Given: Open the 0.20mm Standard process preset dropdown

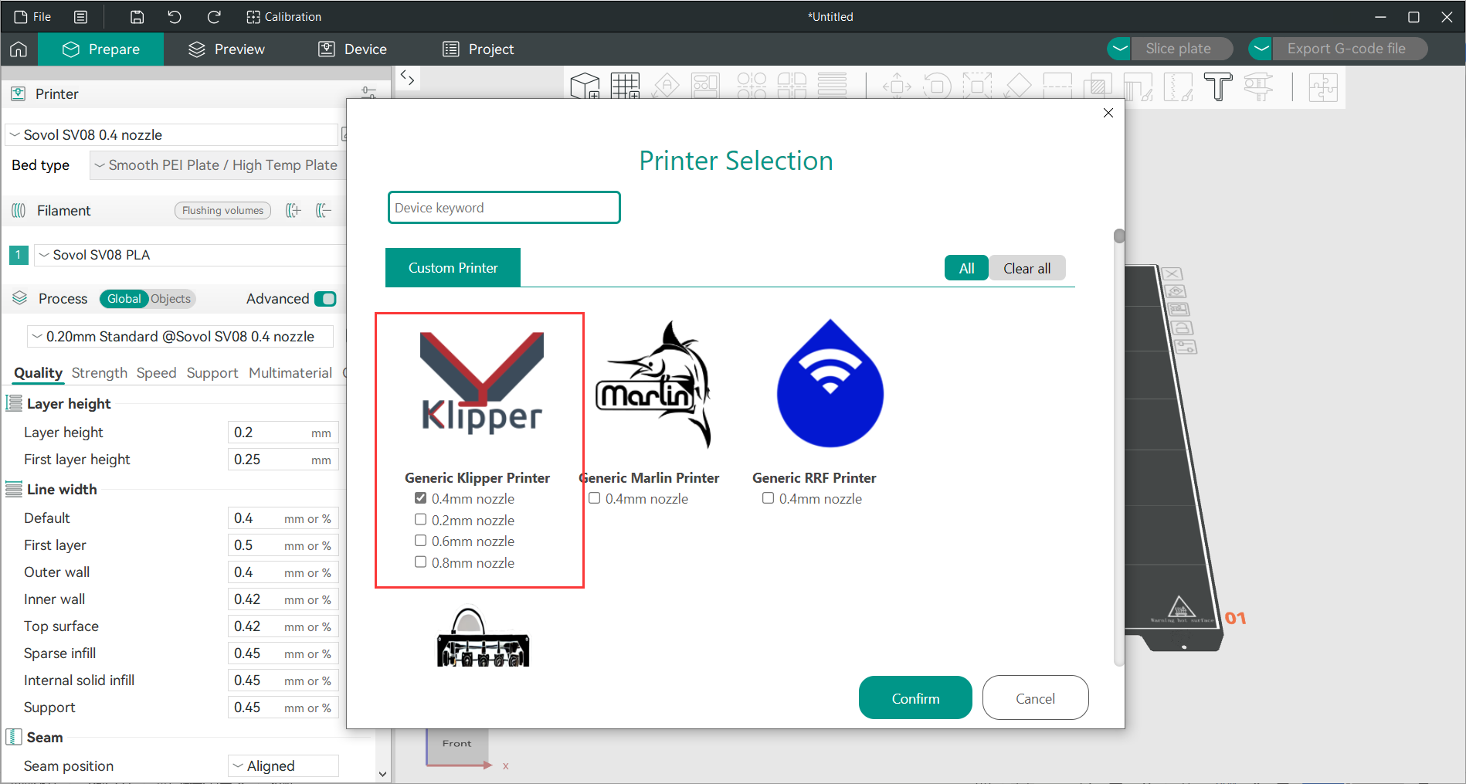Looking at the screenshot, I should click(179, 336).
